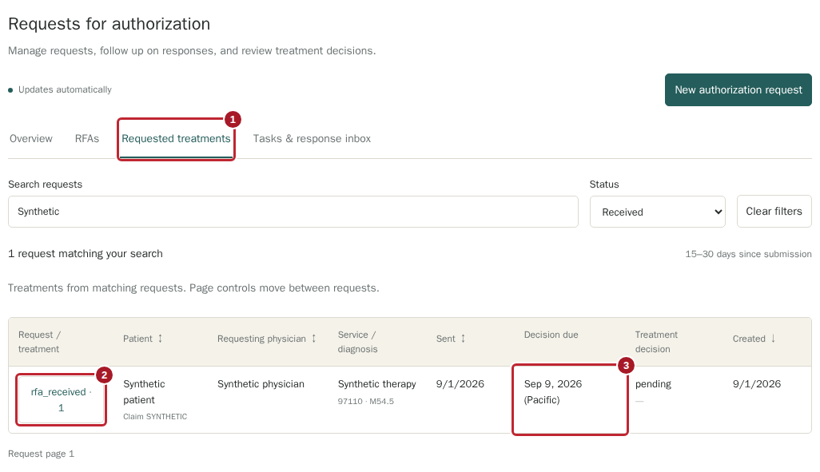The image size is (820, 472).
Task: Click the 1 request matching your search text
Action: (86, 253)
